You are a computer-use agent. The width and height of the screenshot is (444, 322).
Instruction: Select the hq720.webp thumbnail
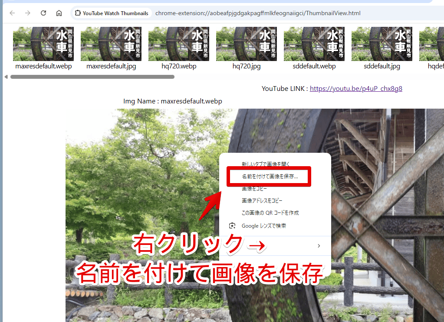[x=179, y=44]
